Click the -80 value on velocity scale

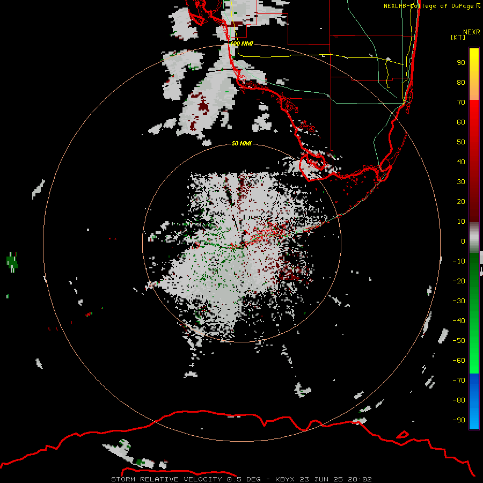click(459, 400)
